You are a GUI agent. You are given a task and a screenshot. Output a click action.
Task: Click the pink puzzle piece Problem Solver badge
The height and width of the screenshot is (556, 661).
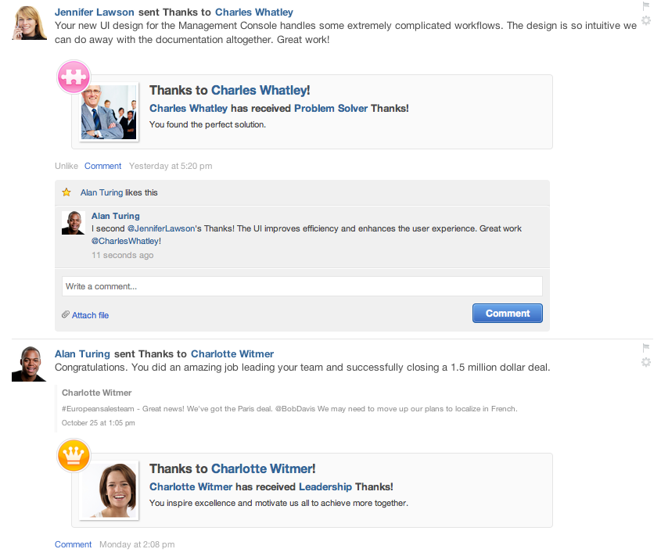[x=74, y=77]
